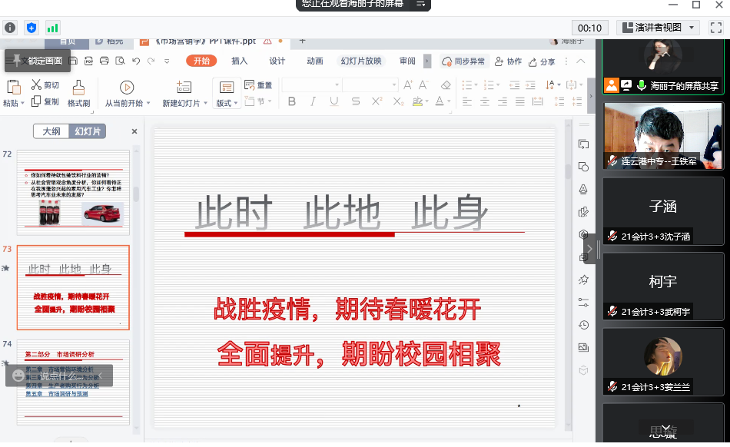Image resolution: width=730 pixels, height=447 pixels.
Task: Click the meeting info circle icon
Action: click(10, 28)
